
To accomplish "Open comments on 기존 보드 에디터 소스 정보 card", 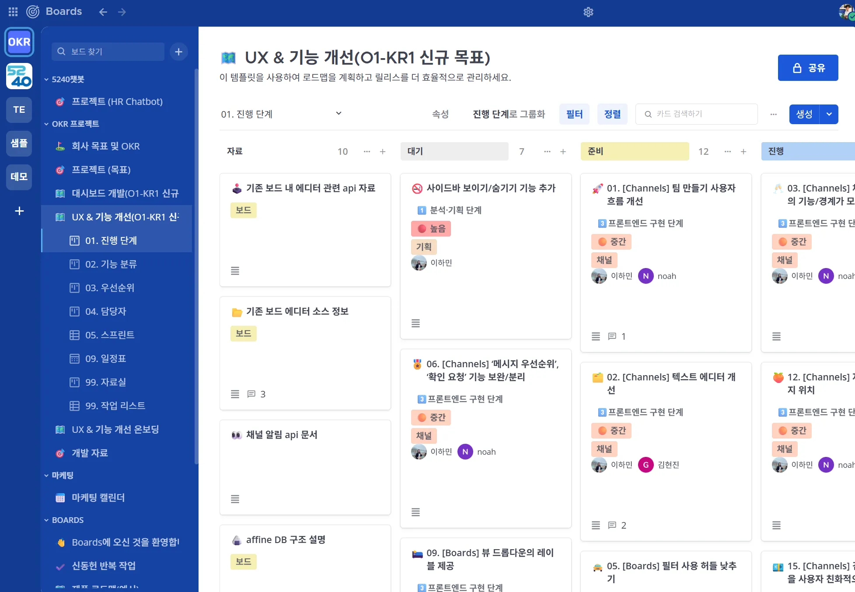I will coord(252,394).
